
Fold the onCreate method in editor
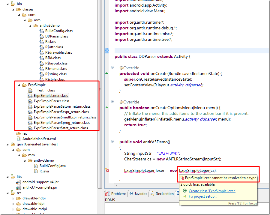click(x=112, y=67)
